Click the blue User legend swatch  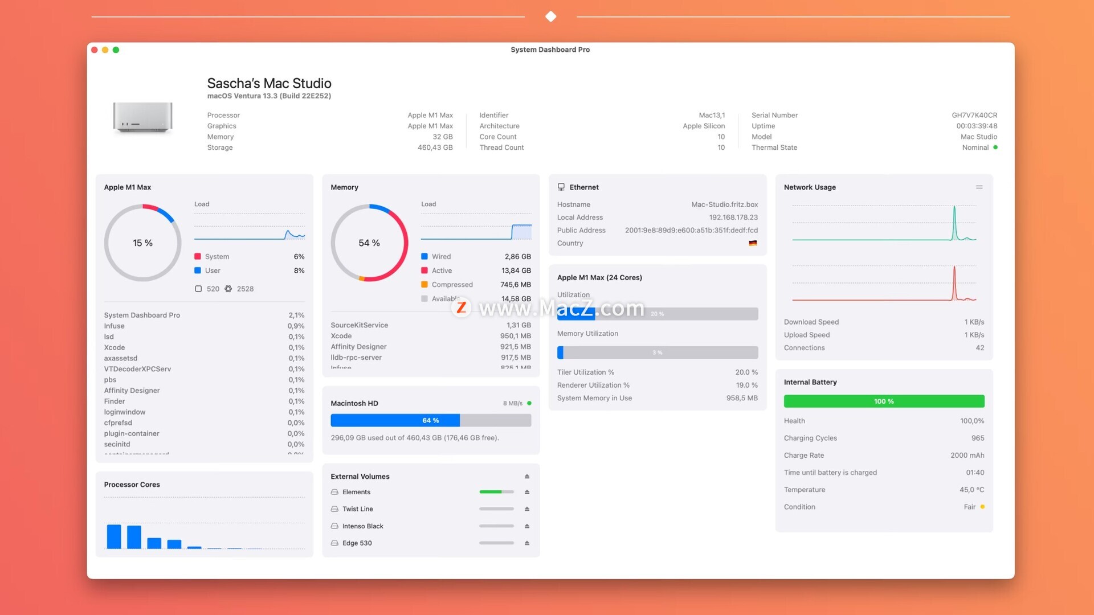198,270
